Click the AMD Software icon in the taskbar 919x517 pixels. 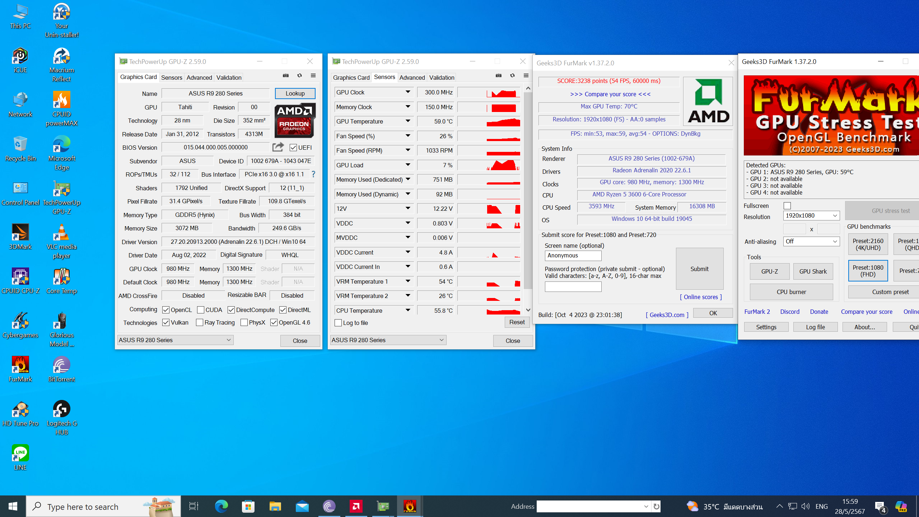[x=356, y=506]
